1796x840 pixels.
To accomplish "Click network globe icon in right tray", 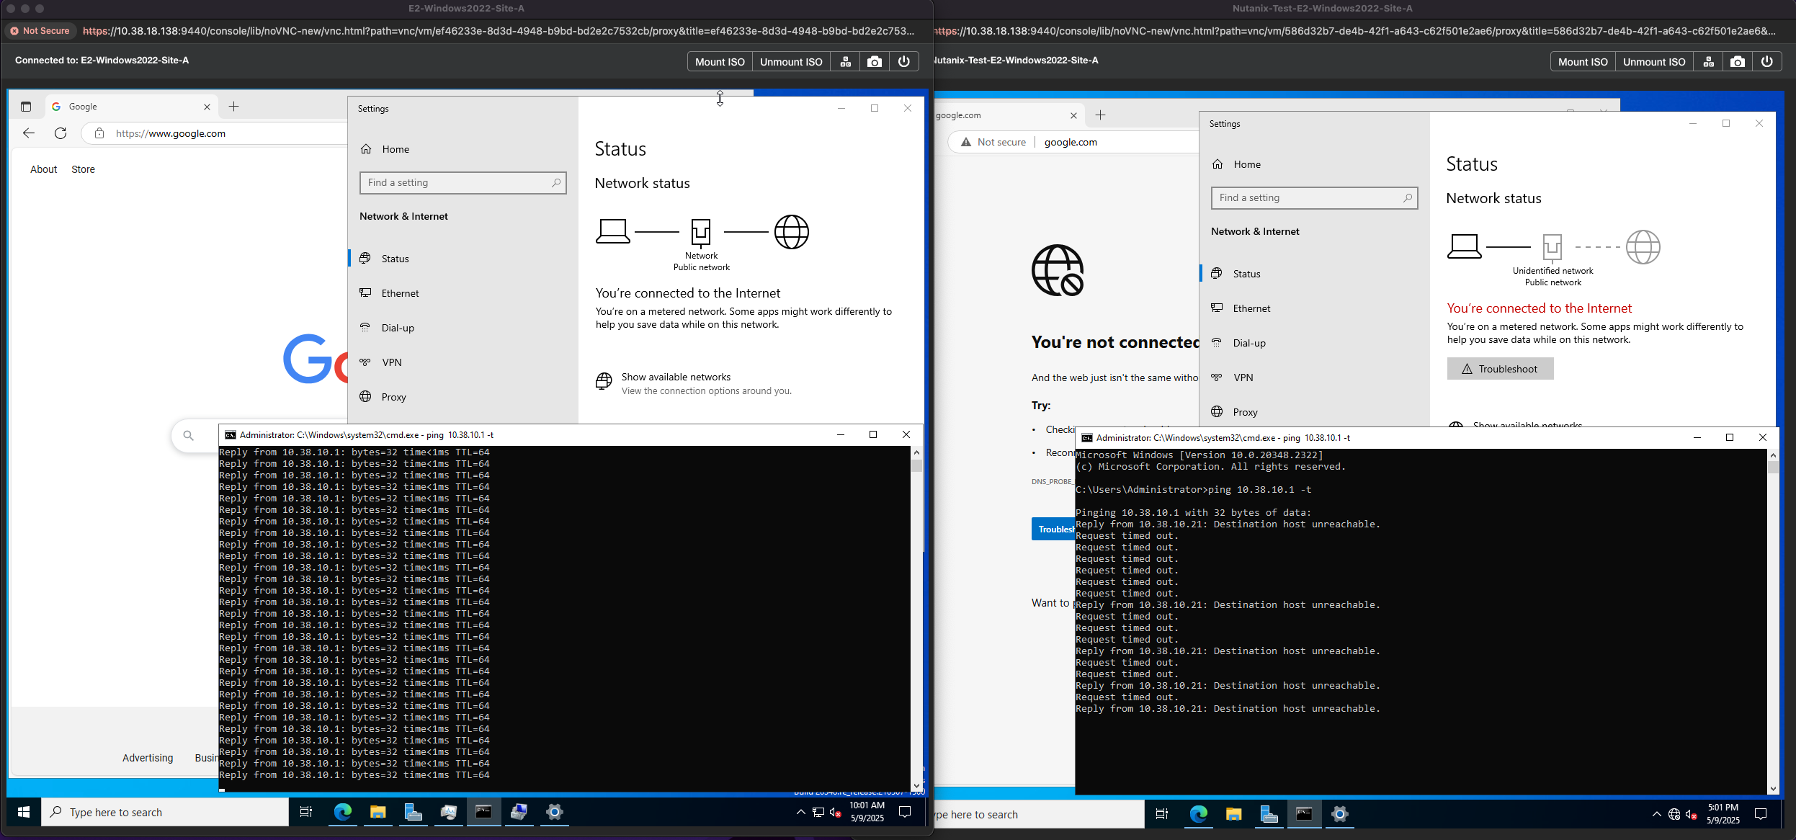I will point(1674,814).
